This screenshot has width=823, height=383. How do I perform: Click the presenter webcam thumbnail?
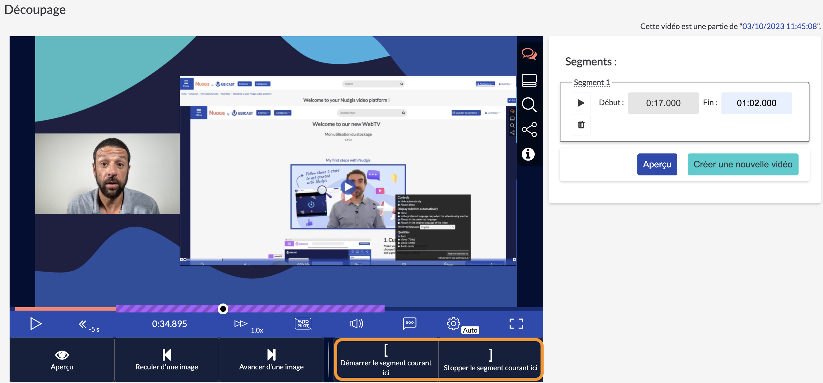click(107, 174)
